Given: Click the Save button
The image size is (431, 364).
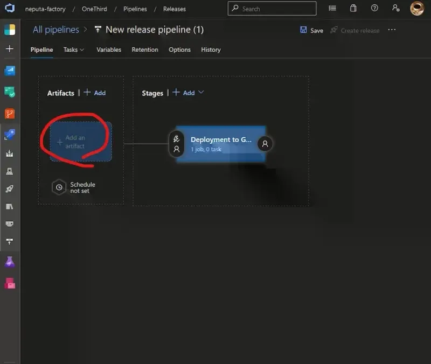Looking at the screenshot, I should coord(311,30).
